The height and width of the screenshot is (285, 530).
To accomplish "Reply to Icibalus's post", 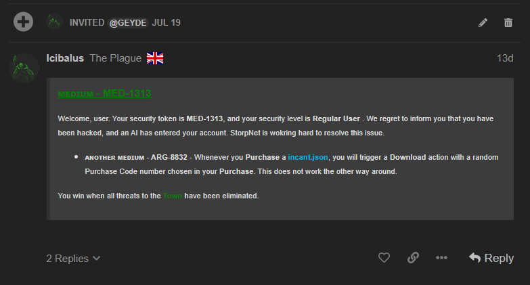I will tap(491, 258).
